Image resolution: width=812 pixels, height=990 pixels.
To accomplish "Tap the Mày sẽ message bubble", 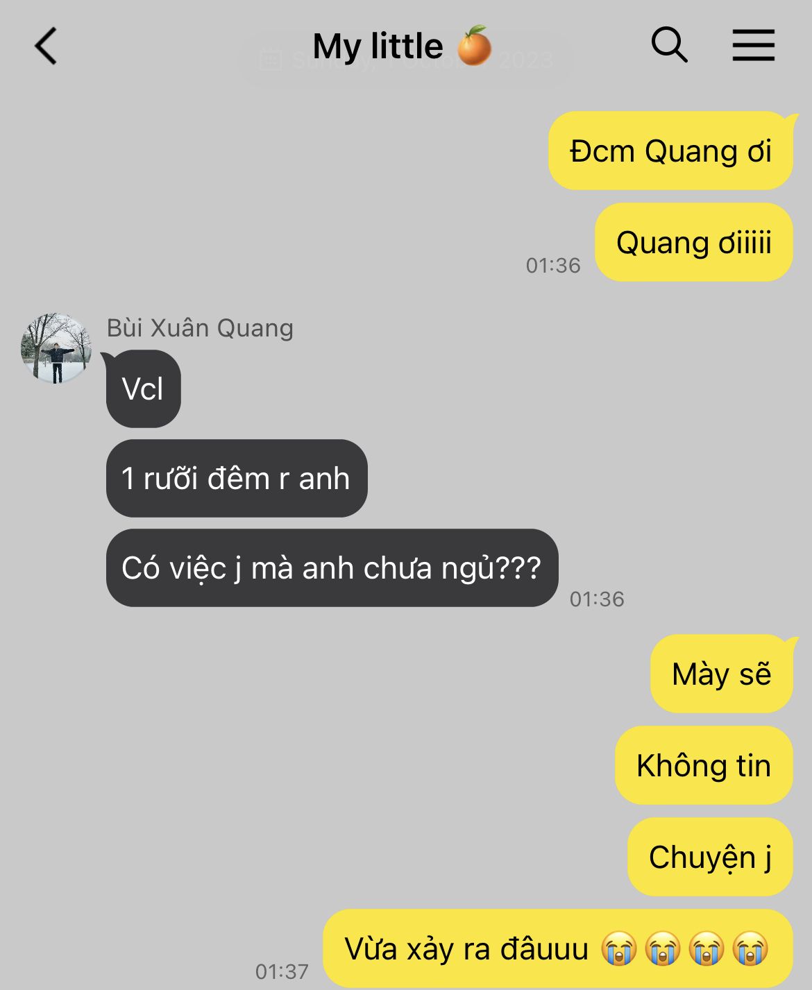I will click(721, 674).
